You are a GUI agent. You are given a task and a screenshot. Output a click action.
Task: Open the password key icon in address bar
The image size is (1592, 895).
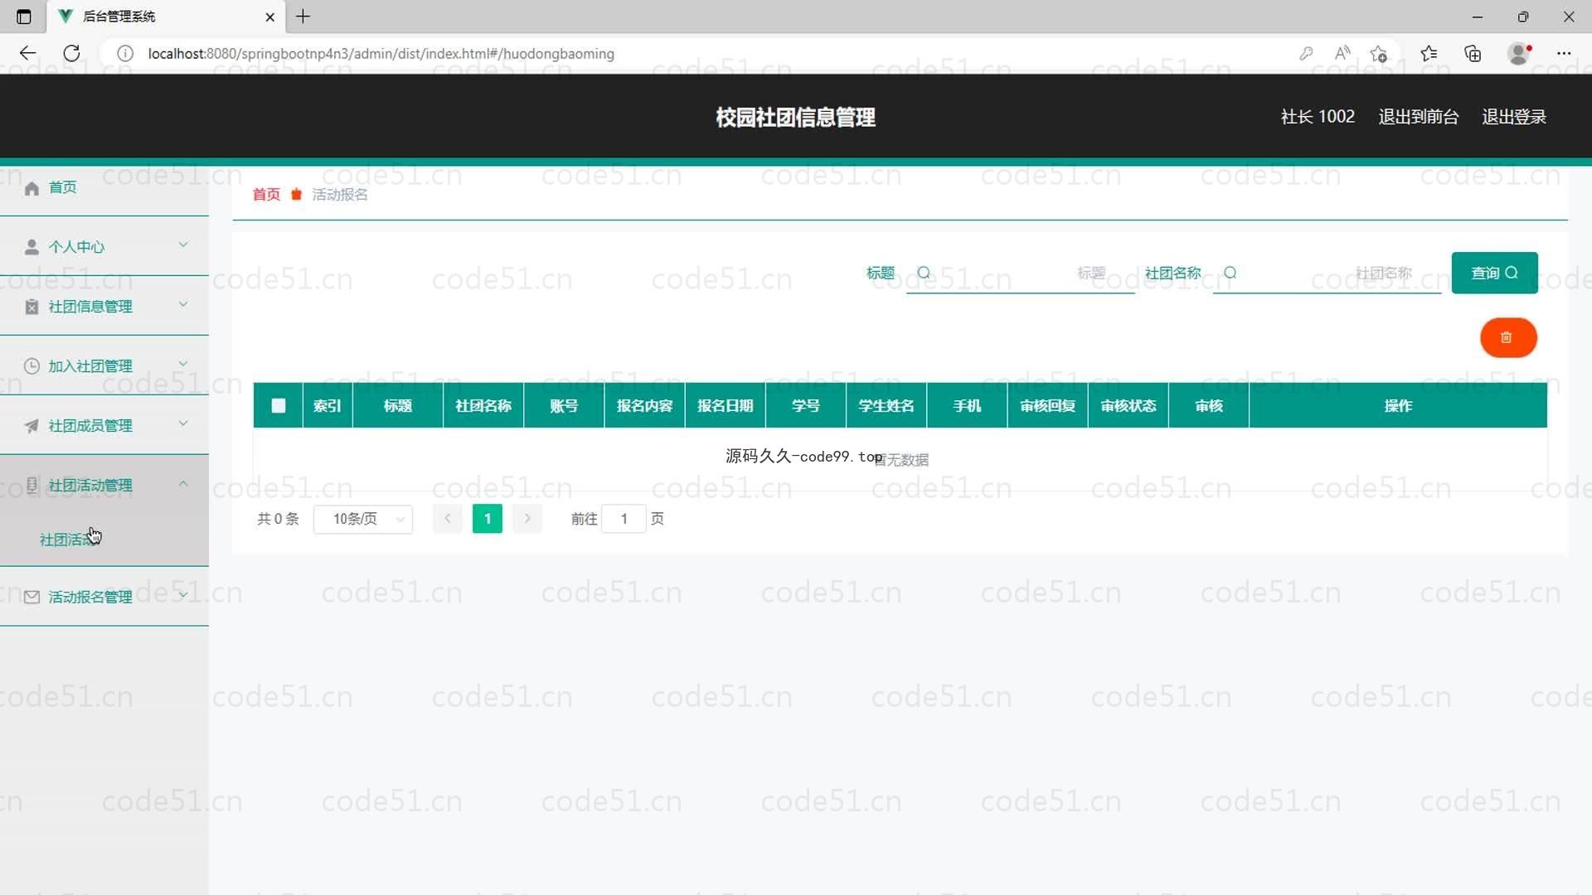point(1306,53)
